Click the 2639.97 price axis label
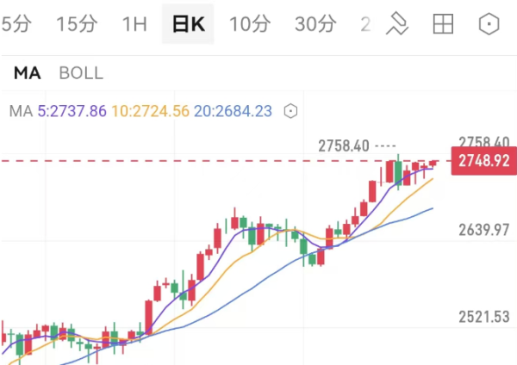This screenshot has width=517, height=365. pos(483,229)
